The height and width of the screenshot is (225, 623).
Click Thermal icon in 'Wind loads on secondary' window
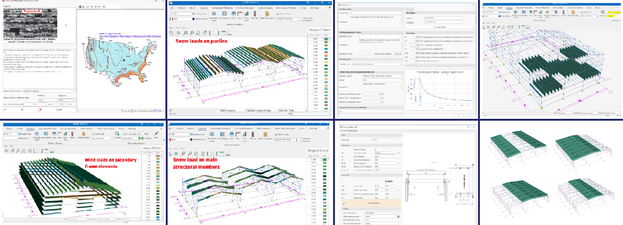pos(72,134)
